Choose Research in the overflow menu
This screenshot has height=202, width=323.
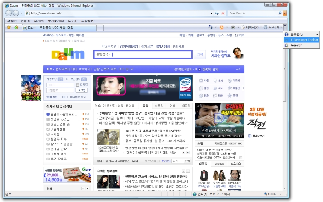pos(302,45)
